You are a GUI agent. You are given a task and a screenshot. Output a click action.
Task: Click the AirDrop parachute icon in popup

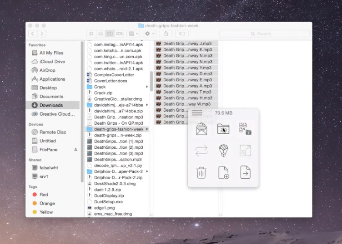tap(223, 151)
